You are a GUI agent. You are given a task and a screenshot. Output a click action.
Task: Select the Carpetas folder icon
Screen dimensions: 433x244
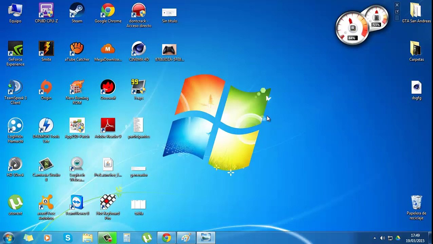[x=416, y=52]
